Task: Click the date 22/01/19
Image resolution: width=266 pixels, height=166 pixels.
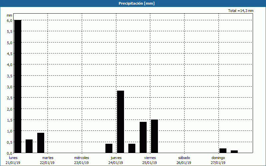Action: (x=47, y=163)
